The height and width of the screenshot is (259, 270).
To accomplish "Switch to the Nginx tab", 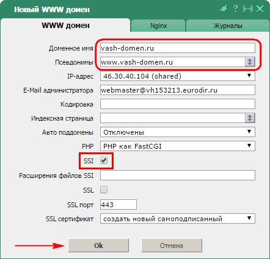I will coord(158,26).
